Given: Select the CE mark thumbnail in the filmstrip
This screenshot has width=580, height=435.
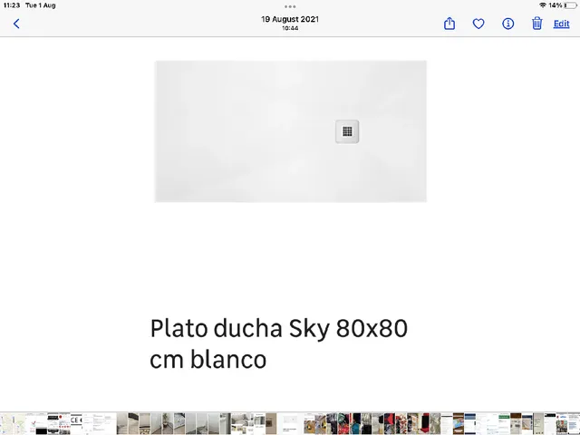Looking at the screenshot, I should point(76,423).
